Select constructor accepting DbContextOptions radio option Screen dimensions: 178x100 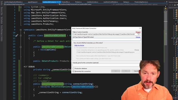click(x=75, y=56)
